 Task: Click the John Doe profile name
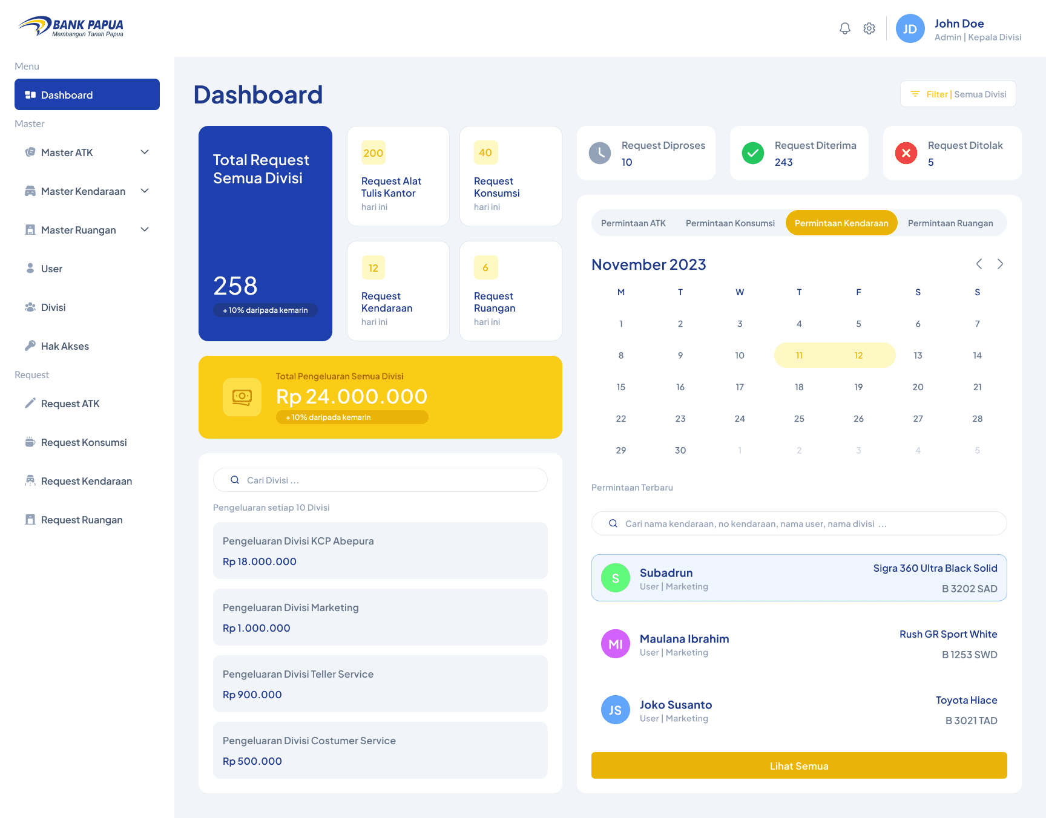[x=959, y=24]
